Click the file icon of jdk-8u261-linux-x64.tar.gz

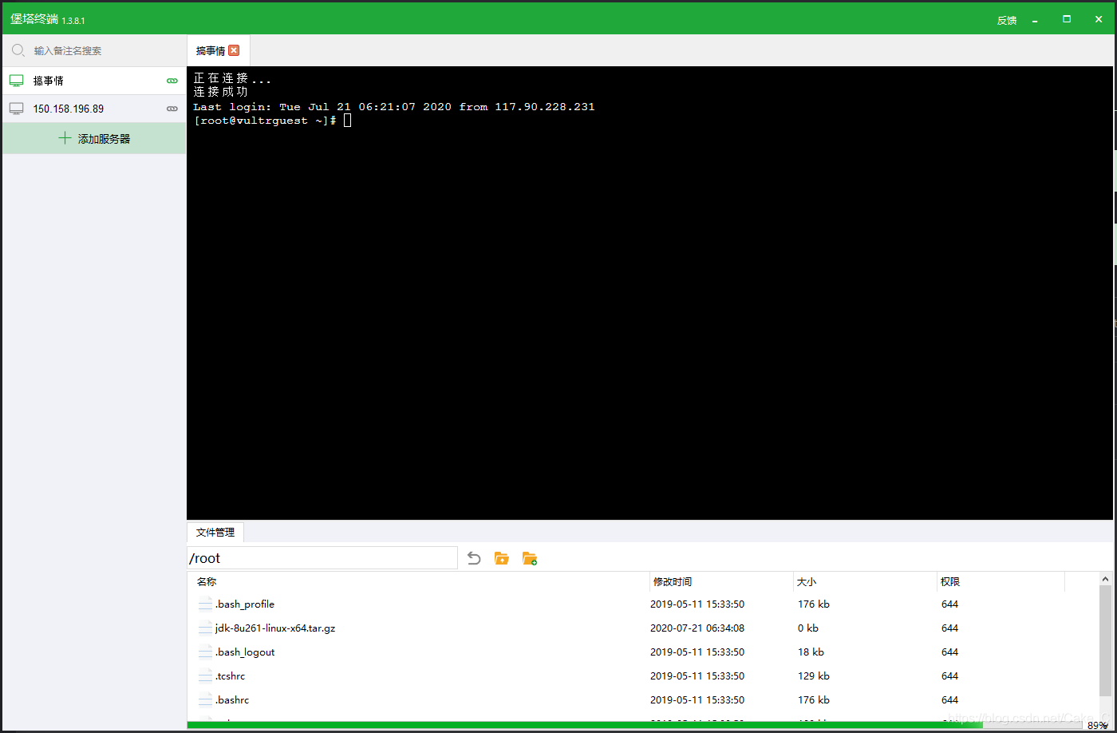[x=206, y=628]
